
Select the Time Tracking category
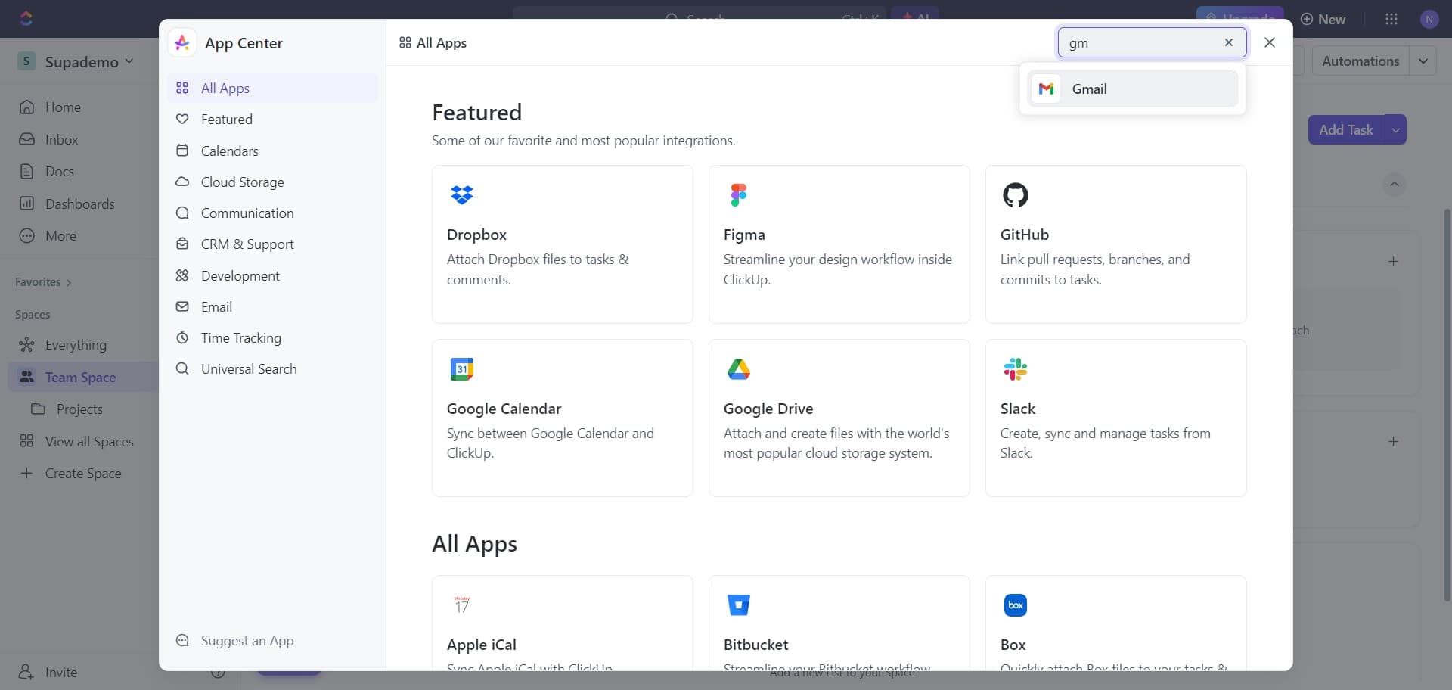tap(240, 337)
